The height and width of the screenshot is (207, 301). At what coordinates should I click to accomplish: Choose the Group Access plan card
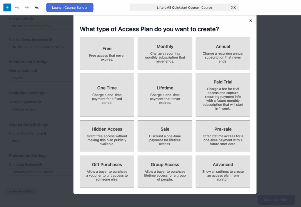(x=165, y=171)
